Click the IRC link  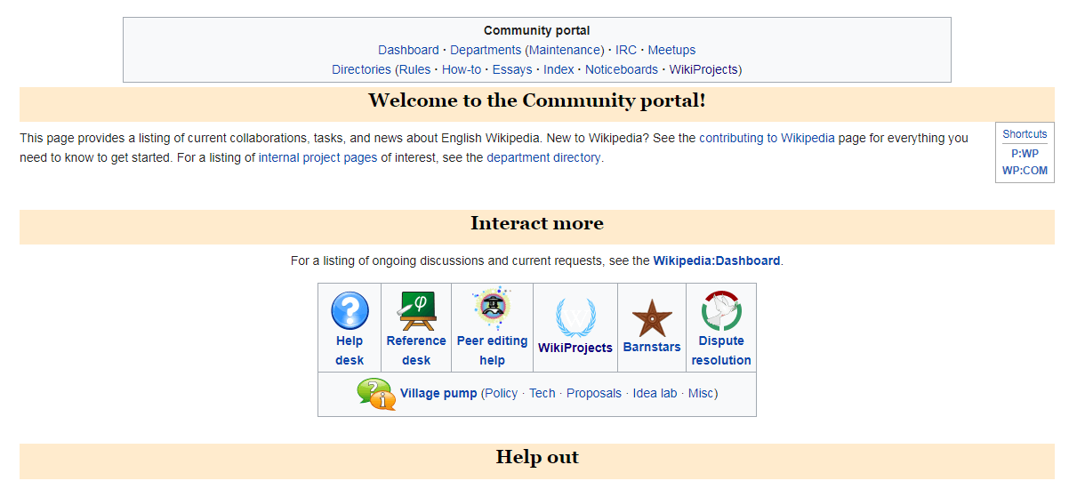click(626, 50)
